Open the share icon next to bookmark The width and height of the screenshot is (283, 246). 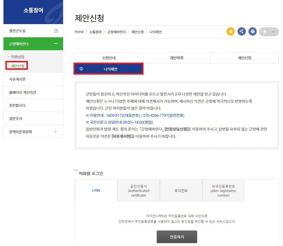[x=241, y=32]
